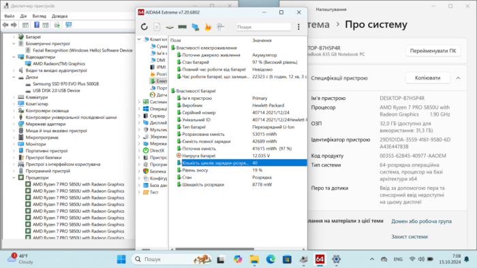Expand the Мережеві адаптери node
477x268 pixels.
[14, 124]
